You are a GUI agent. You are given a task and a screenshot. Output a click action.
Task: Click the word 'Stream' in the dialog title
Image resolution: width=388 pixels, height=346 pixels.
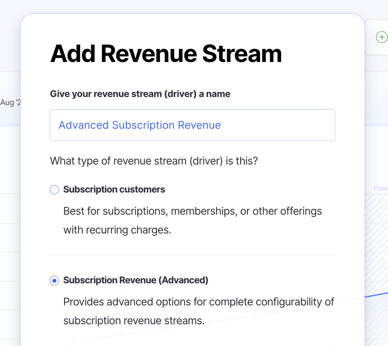click(x=242, y=53)
